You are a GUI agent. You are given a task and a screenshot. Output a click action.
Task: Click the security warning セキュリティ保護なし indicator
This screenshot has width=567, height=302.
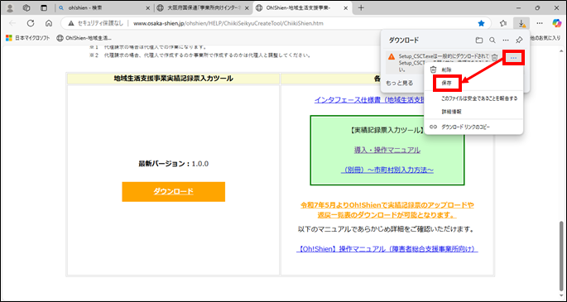point(96,23)
